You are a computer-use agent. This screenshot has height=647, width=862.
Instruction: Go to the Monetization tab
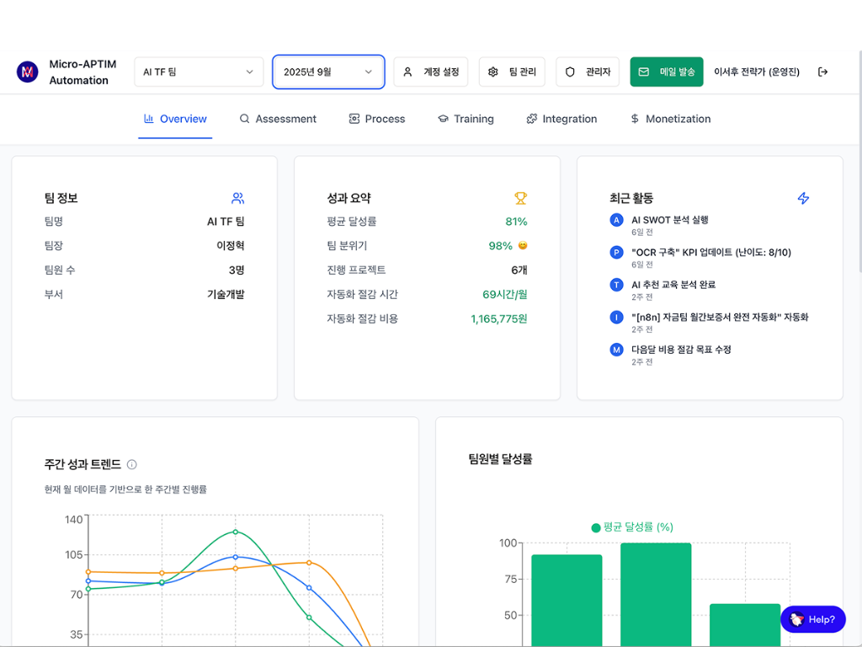tap(670, 119)
